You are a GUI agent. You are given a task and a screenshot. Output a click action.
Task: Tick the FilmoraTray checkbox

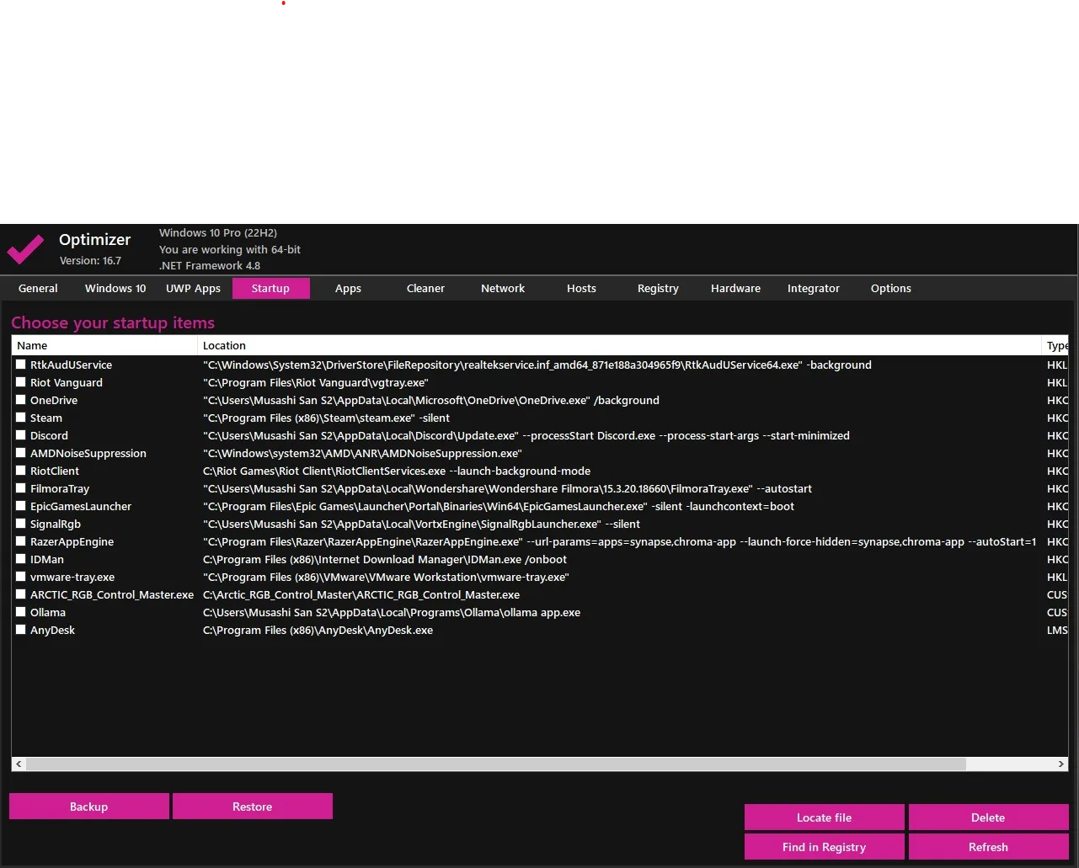21,488
